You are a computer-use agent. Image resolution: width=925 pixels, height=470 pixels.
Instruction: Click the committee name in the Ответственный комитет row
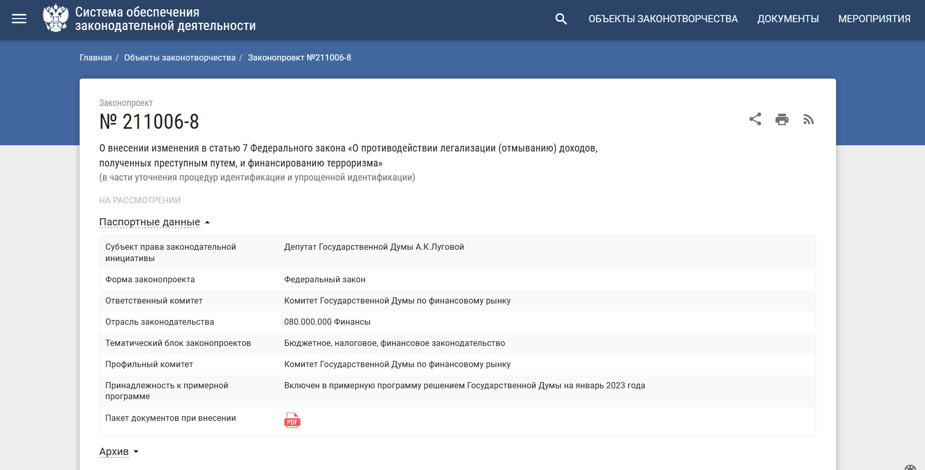pyautogui.click(x=397, y=301)
